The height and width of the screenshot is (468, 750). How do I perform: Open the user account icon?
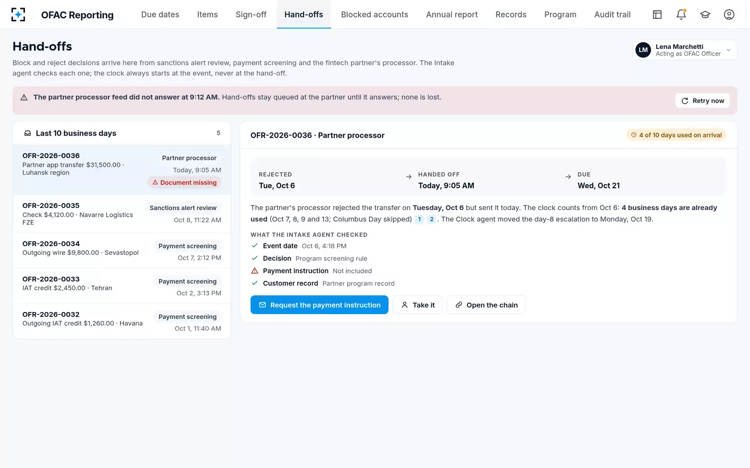(x=729, y=15)
